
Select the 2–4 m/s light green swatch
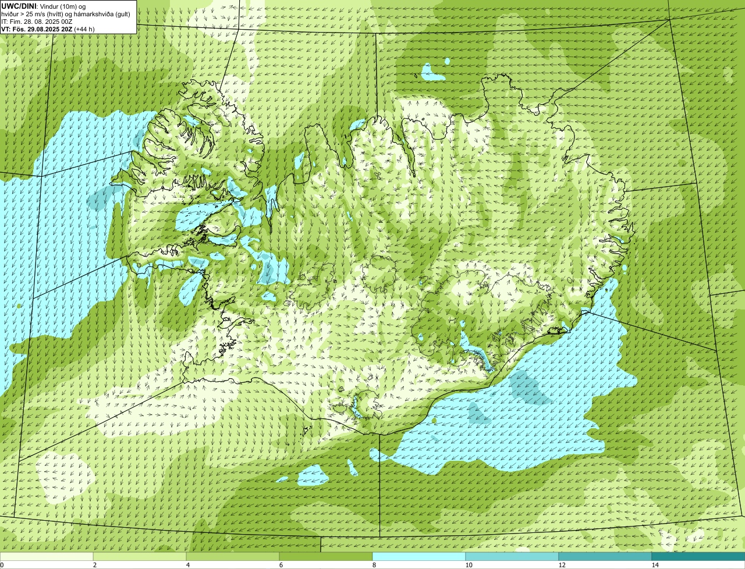click(x=140, y=556)
